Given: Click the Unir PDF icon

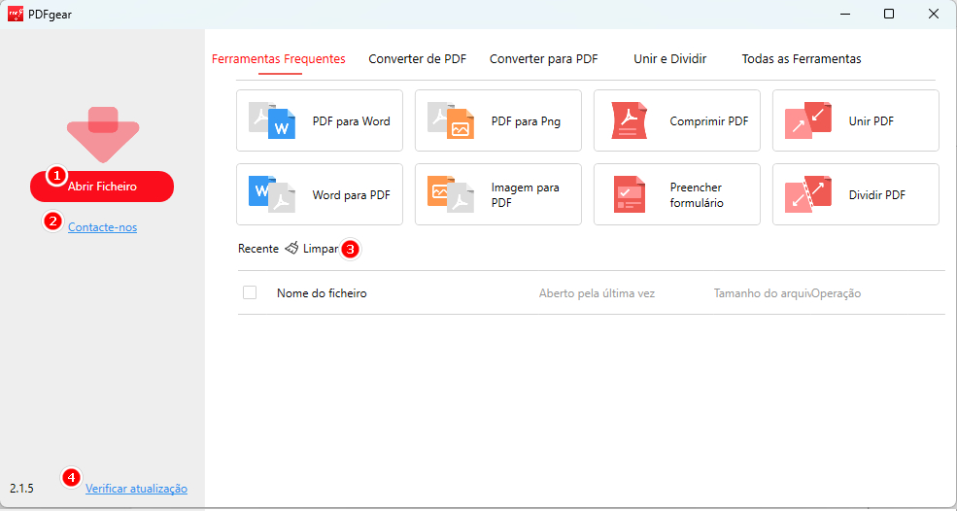Looking at the screenshot, I should pyautogui.click(x=808, y=120).
